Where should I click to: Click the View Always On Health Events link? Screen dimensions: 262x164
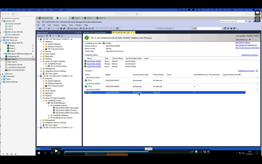tap(246, 45)
